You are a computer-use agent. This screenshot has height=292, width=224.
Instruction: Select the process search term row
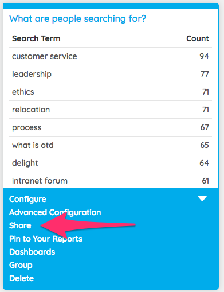(111, 127)
